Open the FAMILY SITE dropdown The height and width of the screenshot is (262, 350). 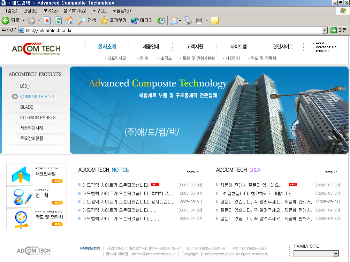(x=336, y=254)
